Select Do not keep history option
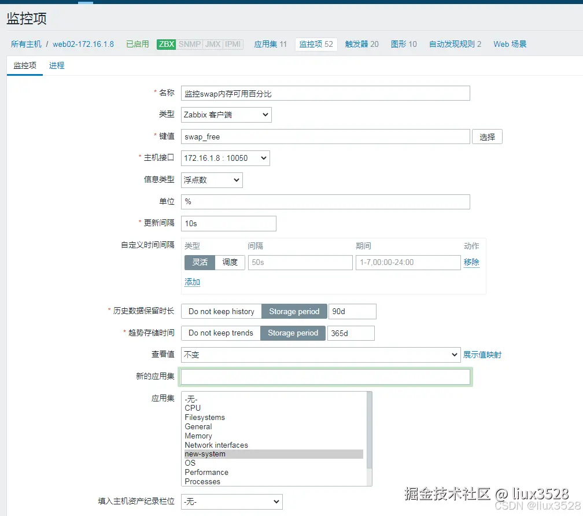 click(x=221, y=312)
